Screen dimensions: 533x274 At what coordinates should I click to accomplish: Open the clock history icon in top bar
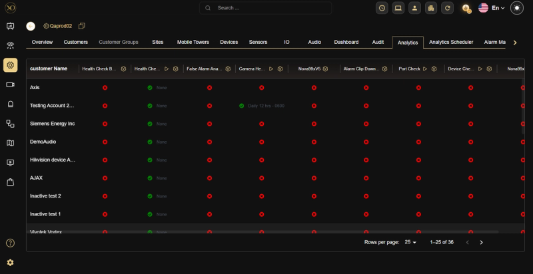pyautogui.click(x=382, y=8)
